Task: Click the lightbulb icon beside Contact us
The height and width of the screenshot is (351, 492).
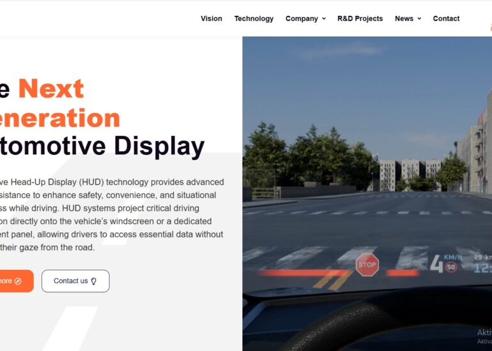Action: click(93, 281)
